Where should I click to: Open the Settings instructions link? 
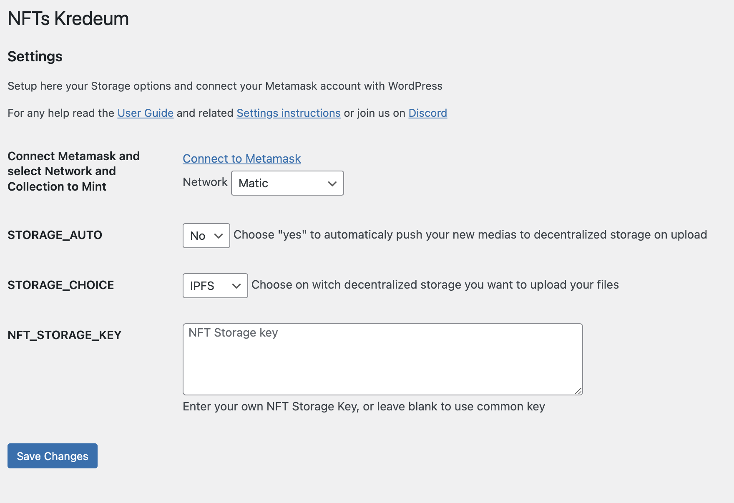[288, 113]
